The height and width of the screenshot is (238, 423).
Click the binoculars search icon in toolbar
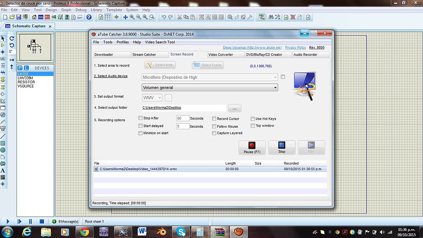coord(271,17)
